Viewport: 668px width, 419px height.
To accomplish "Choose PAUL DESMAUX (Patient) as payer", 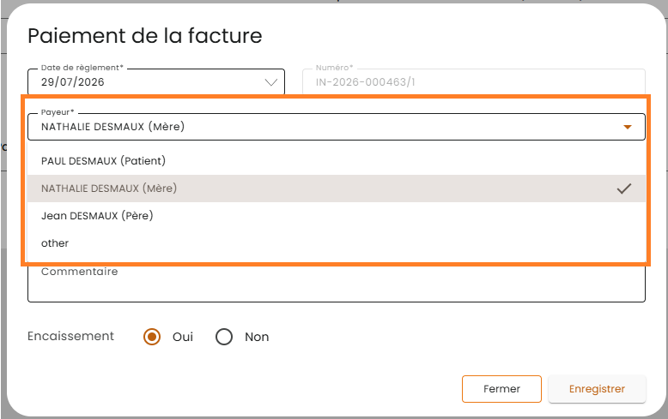I will (337, 161).
